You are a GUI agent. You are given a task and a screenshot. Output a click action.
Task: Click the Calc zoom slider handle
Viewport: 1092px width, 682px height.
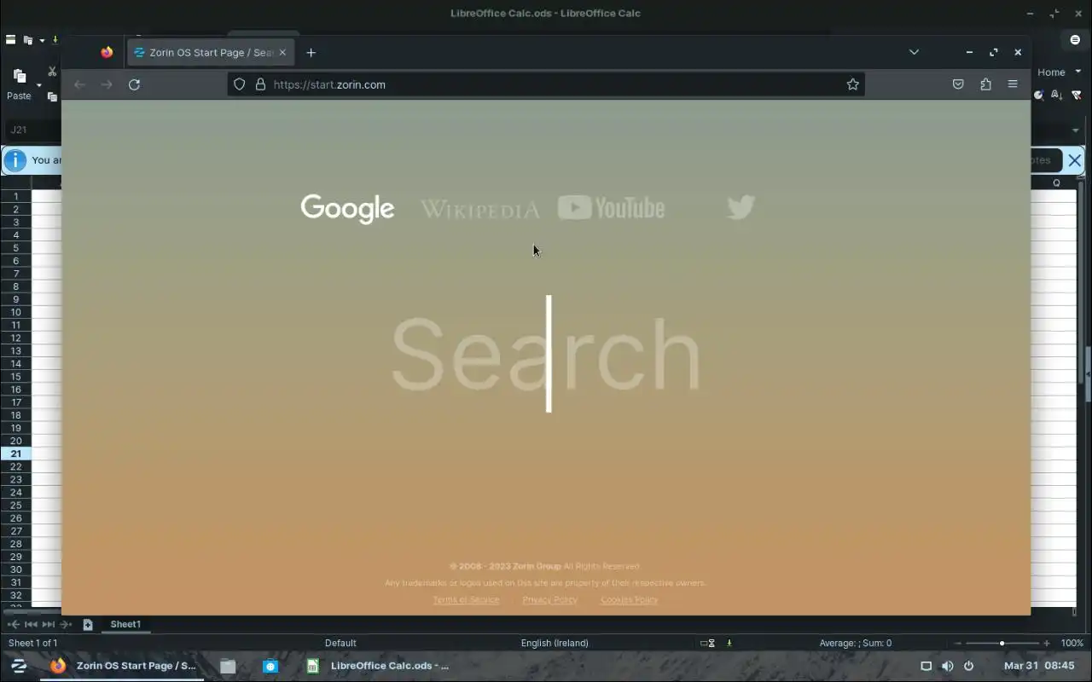1002,643
